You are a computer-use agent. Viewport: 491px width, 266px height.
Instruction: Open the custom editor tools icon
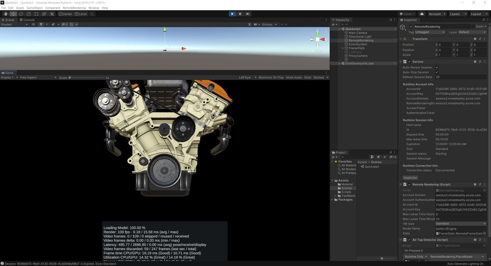pos(52,14)
